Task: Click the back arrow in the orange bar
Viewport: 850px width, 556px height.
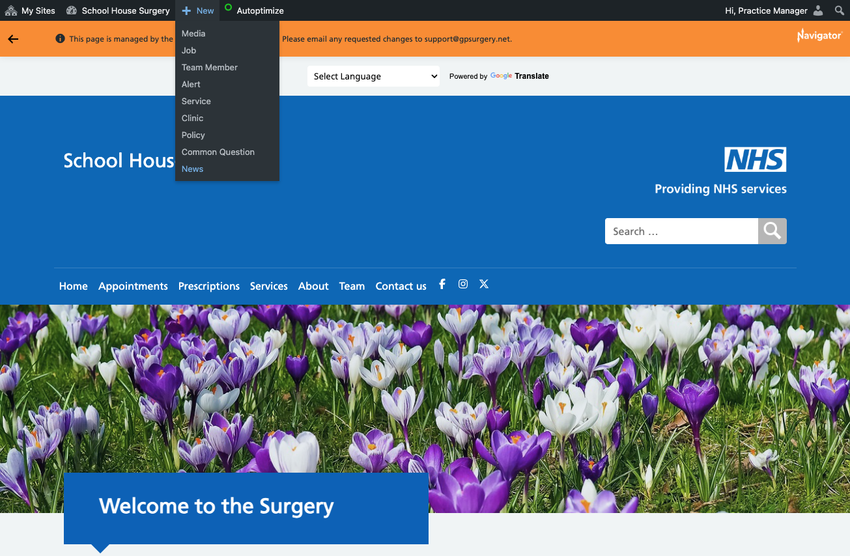Action: pyautogui.click(x=13, y=39)
